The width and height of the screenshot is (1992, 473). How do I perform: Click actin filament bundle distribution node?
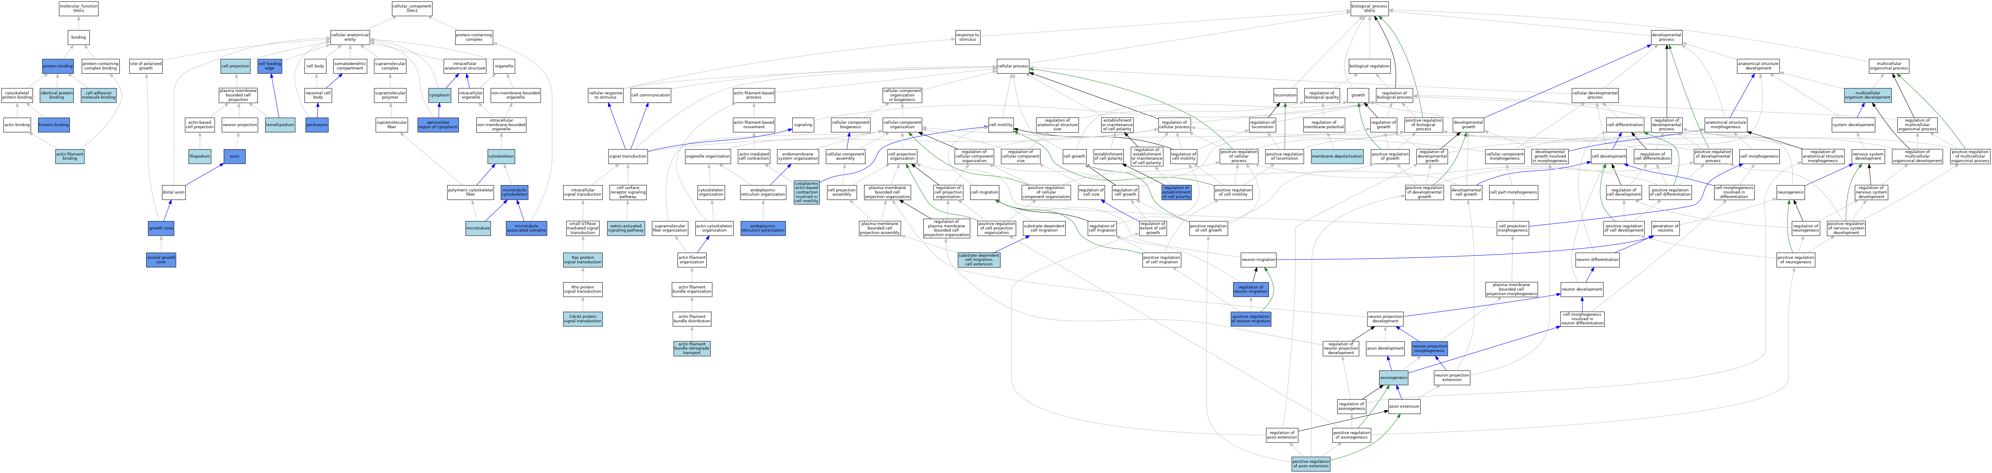tap(692, 318)
